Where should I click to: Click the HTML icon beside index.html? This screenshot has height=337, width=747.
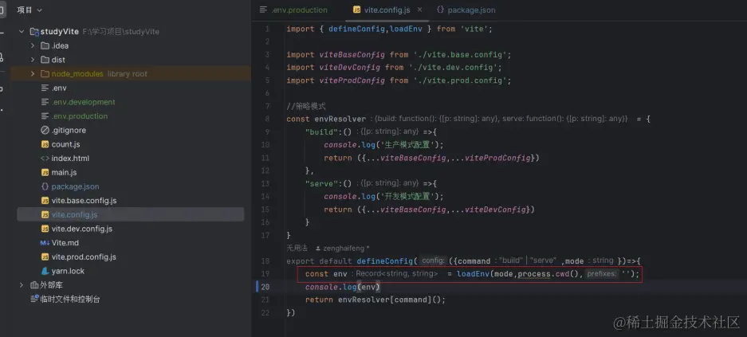(x=45, y=159)
